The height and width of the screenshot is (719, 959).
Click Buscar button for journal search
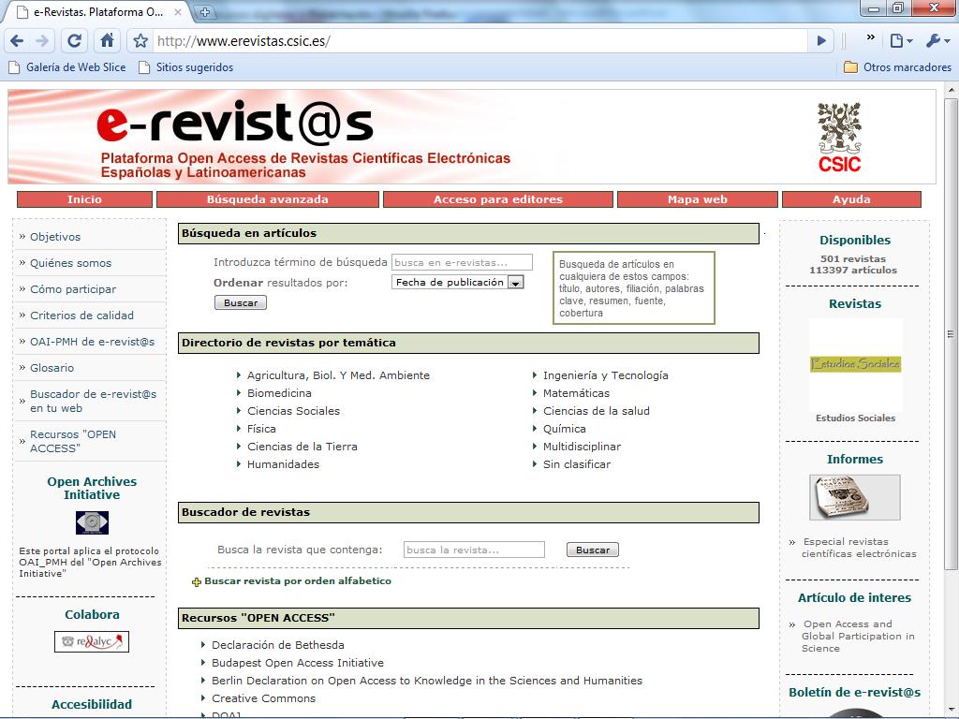[x=593, y=550]
